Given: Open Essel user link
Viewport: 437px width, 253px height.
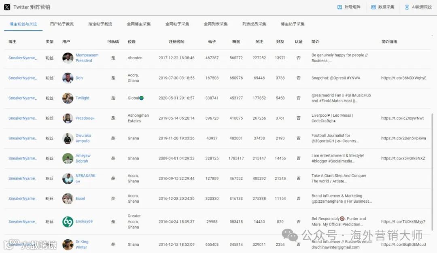Looking at the screenshot, I should [x=80, y=199].
